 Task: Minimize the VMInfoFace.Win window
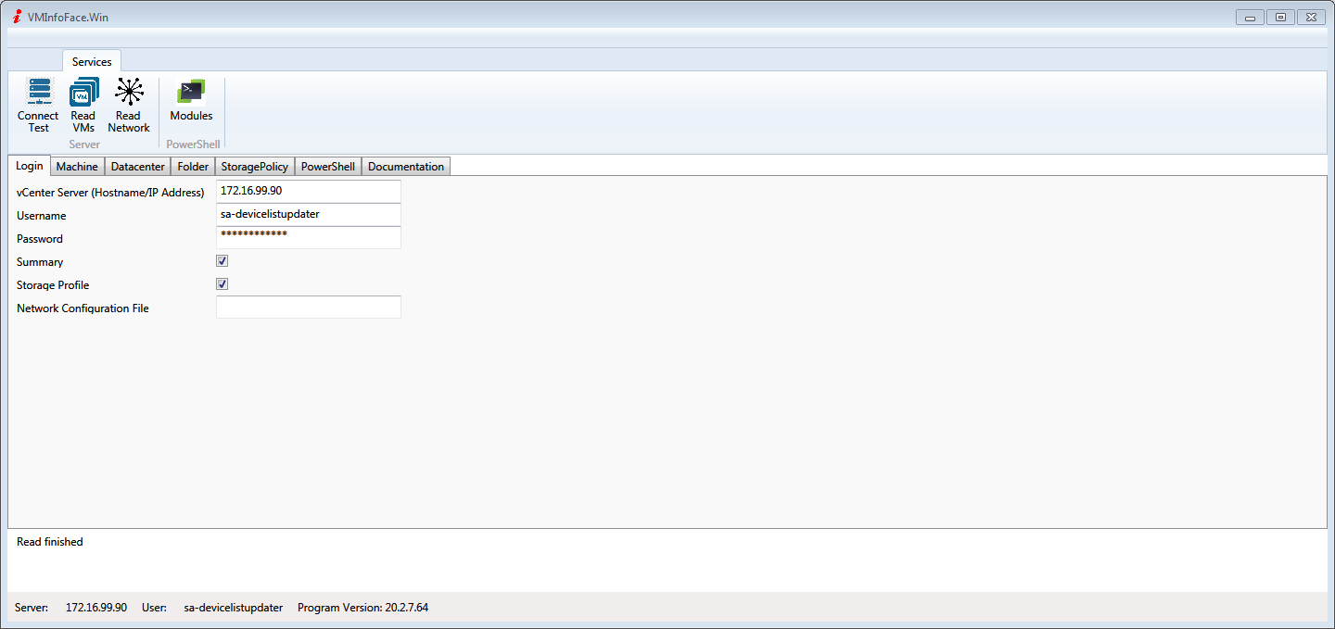1250,17
